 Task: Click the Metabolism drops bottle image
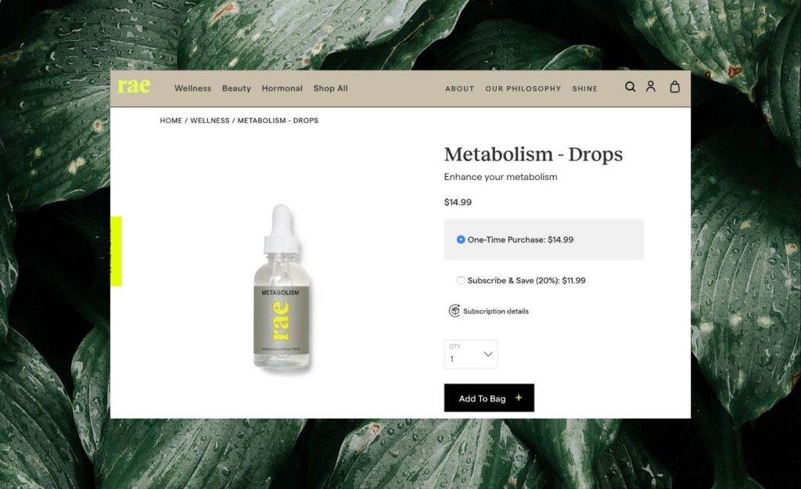click(282, 286)
